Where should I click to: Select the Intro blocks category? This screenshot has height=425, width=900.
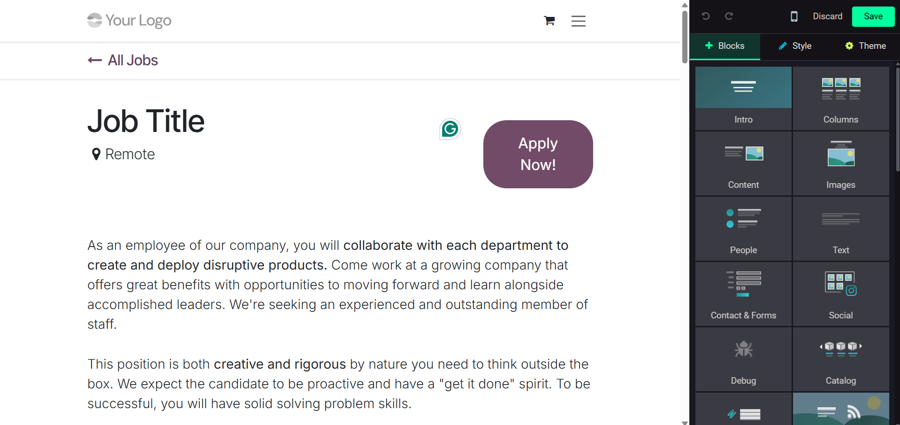[x=743, y=98]
